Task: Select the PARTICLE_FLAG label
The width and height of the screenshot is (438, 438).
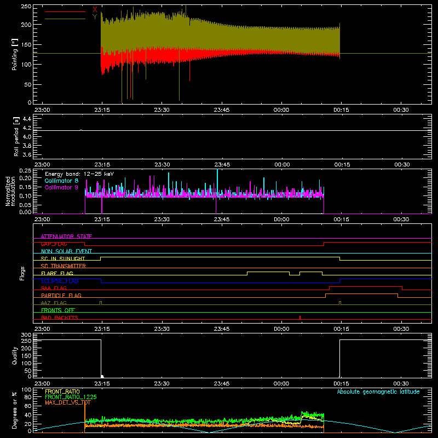Action: pos(61,295)
